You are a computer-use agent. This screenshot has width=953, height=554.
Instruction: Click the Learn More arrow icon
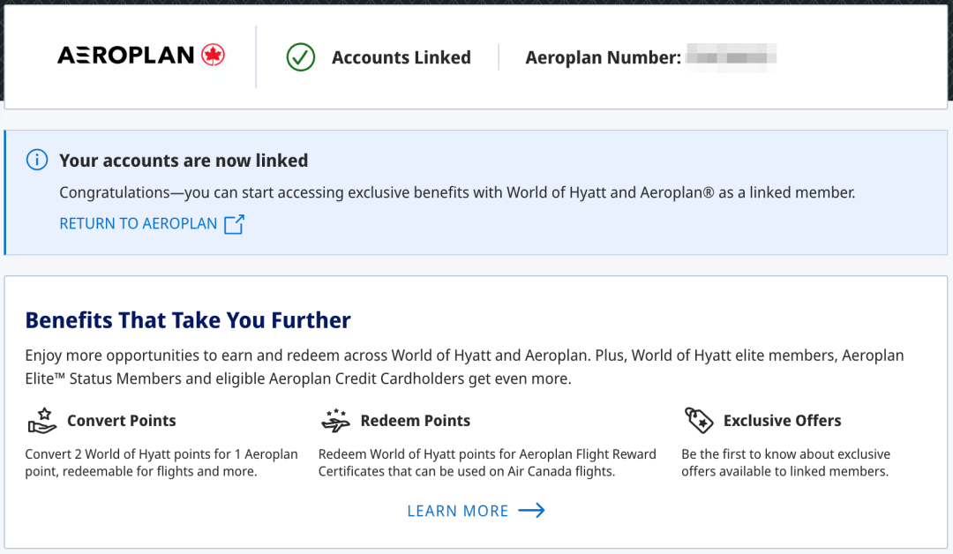pos(532,510)
